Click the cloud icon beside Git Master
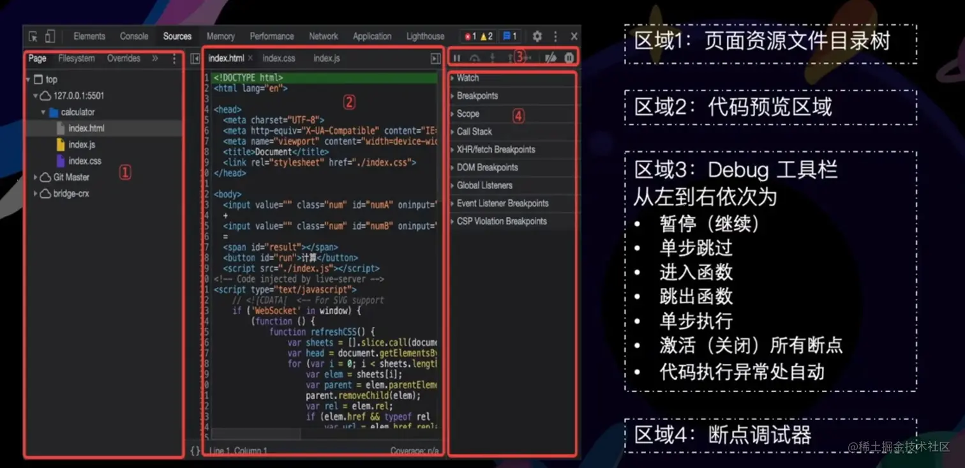The image size is (965, 468). pyautogui.click(x=45, y=177)
